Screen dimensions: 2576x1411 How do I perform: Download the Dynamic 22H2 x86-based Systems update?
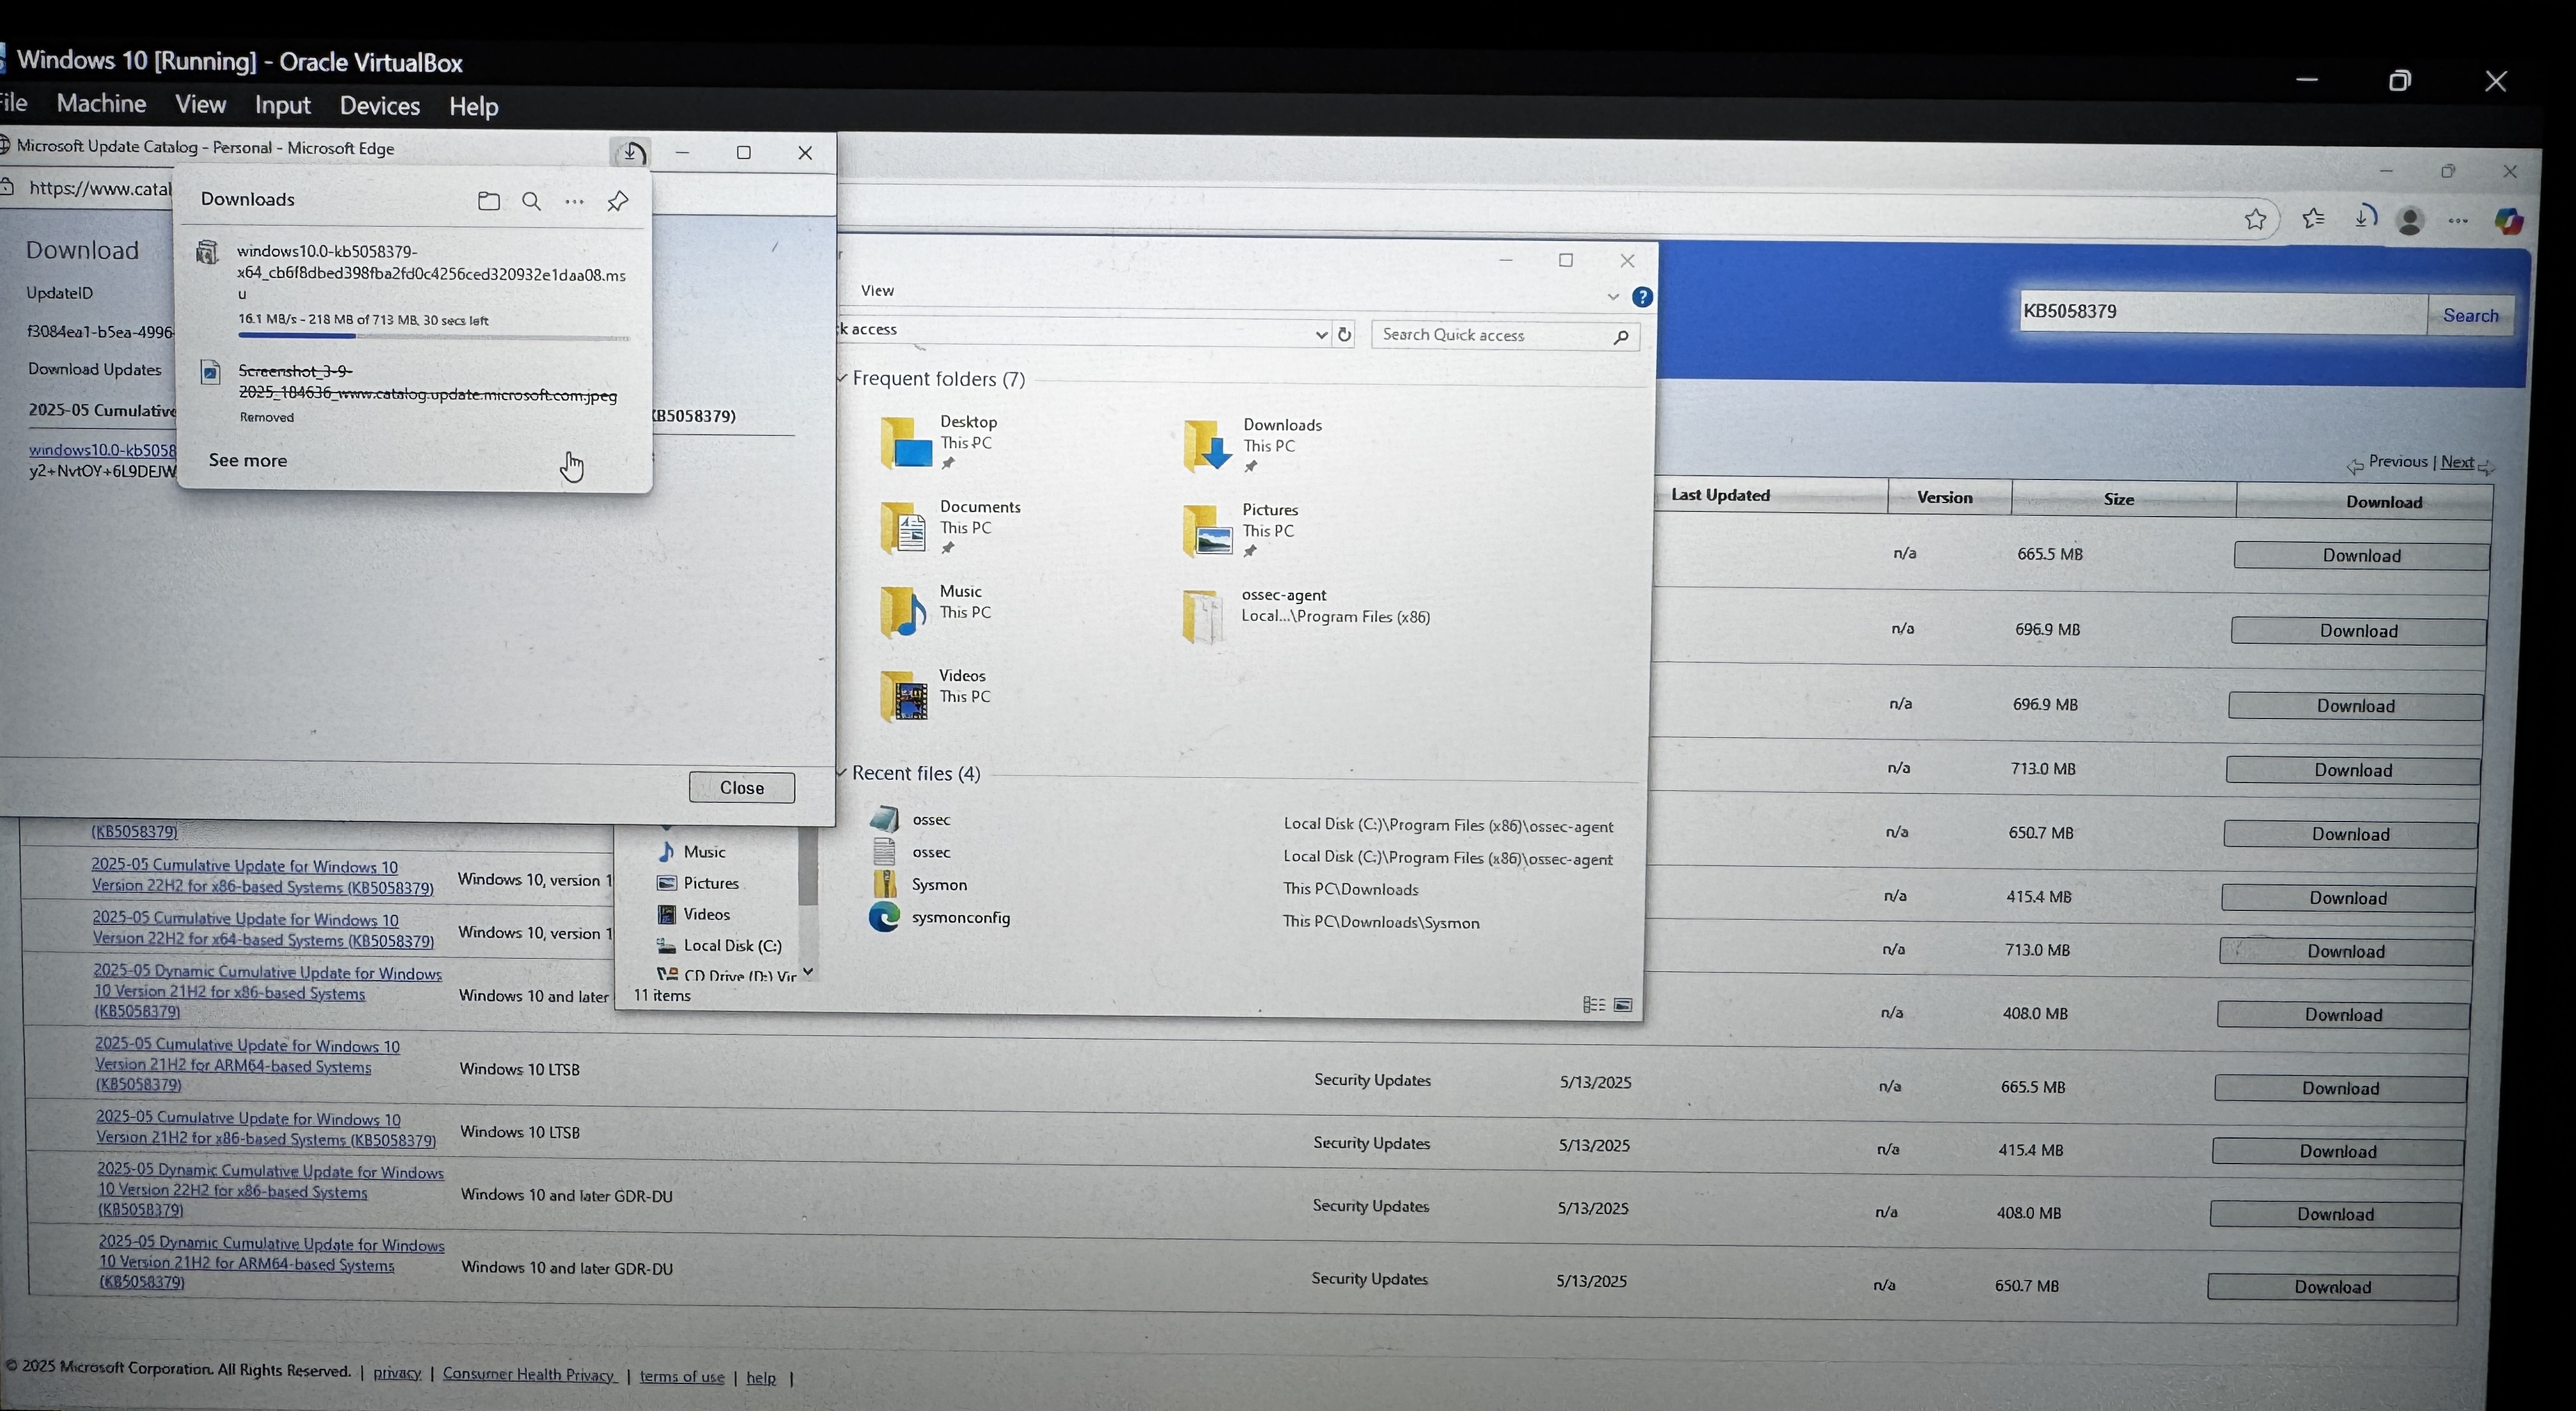coord(2335,1214)
